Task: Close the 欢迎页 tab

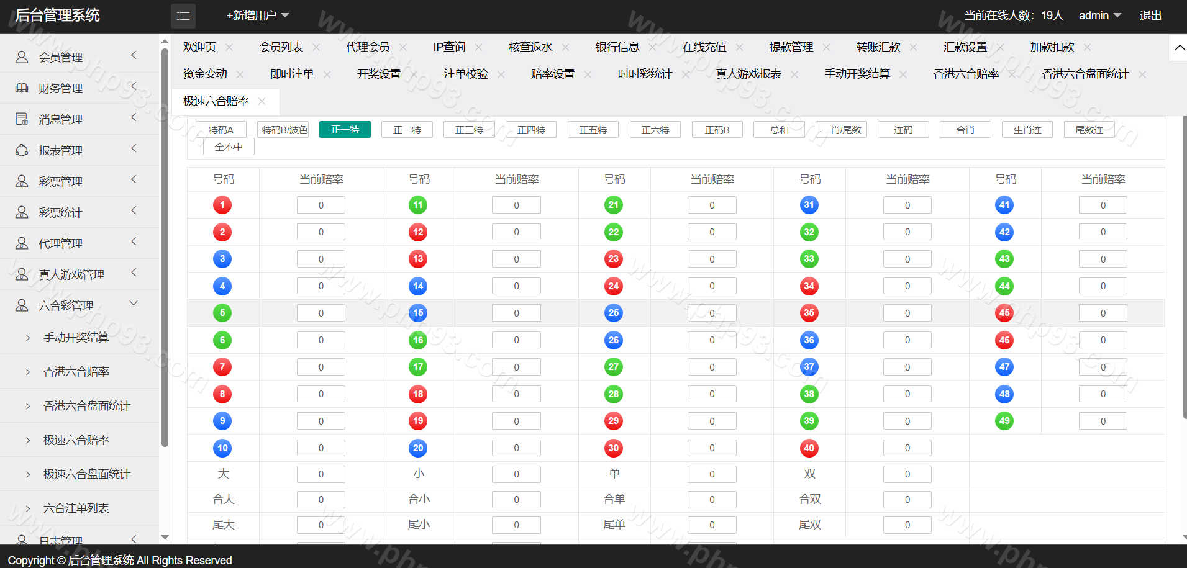Action: click(229, 47)
